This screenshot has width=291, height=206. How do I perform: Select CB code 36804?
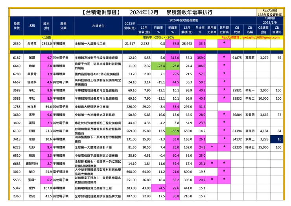[x=237, y=115]
